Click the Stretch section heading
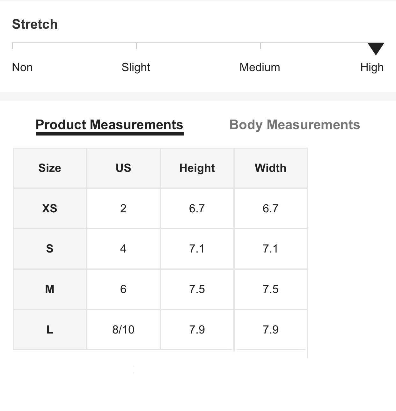The height and width of the screenshot is (411, 396). 35,24
